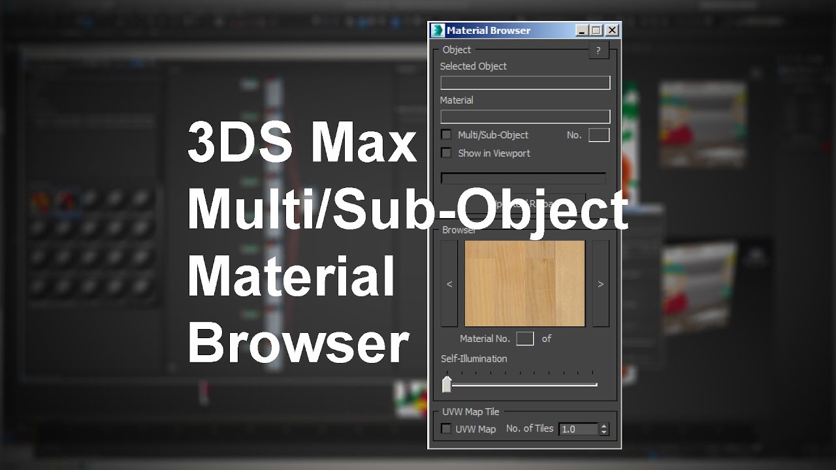Click the Material Browser title text
836x470 pixels.
pyautogui.click(x=489, y=30)
